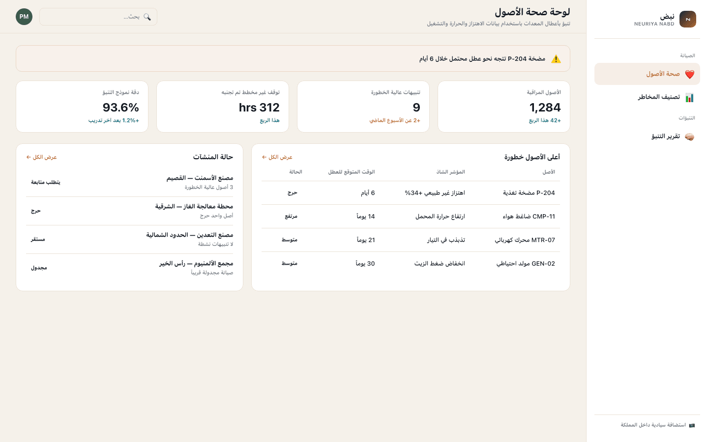Viewport: 708px width, 442px height.
Task: Select the الأصول المراقبة 1,284 card
Action: click(x=504, y=107)
